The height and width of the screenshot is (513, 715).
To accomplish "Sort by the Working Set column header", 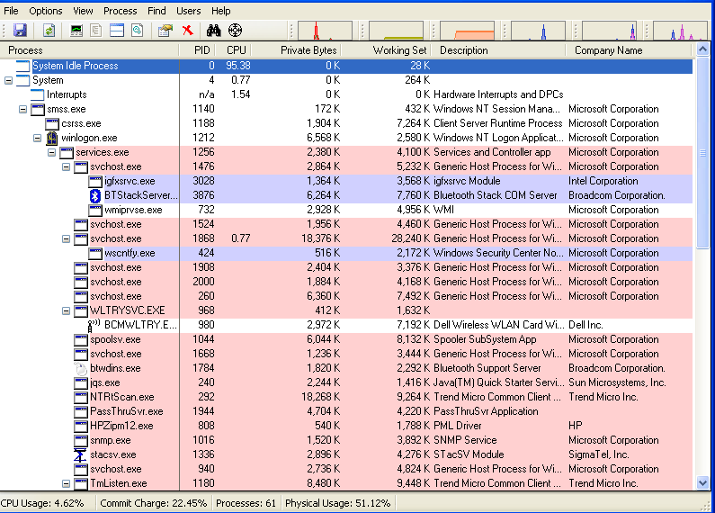I will (x=386, y=50).
